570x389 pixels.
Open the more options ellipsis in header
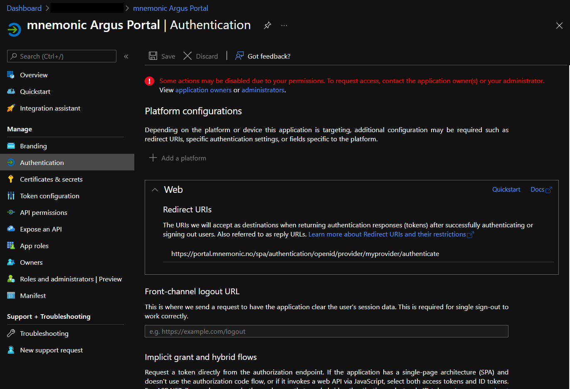pyautogui.click(x=284, y=25)
